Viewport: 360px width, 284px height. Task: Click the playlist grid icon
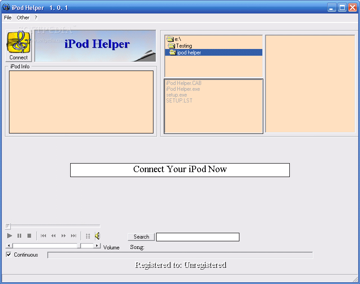(x=88, y=236)
